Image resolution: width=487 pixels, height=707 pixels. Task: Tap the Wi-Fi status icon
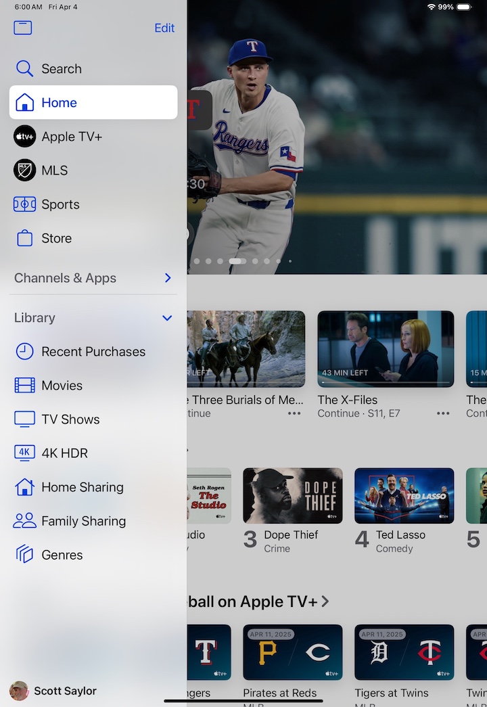[431, 7]
